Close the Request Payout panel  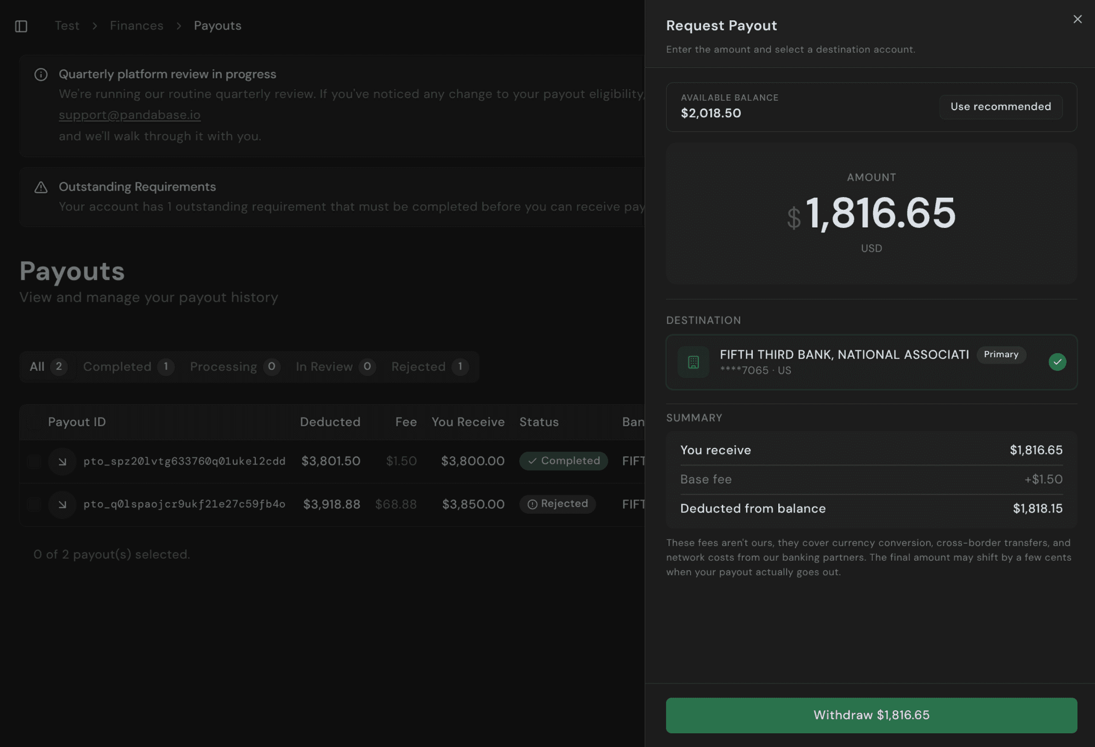click(x=1077, y=19)
